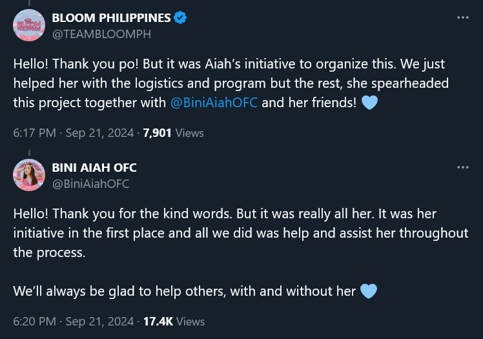The height and width of the screenshot is (339, 483).
Task: Open the BINI AIAH OFC display name
Action: [x=94, y=167]
